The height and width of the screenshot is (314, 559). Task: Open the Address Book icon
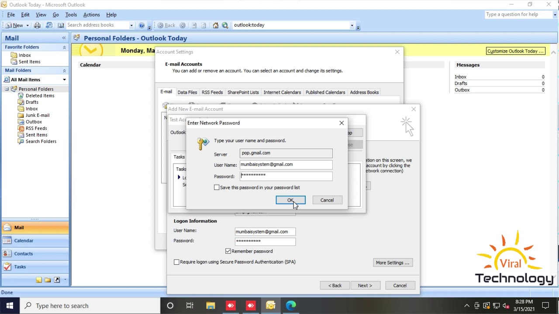(61, 25)
